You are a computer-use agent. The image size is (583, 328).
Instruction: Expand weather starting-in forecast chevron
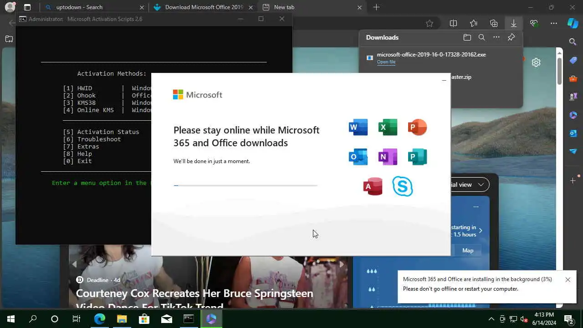click(481, 231)
